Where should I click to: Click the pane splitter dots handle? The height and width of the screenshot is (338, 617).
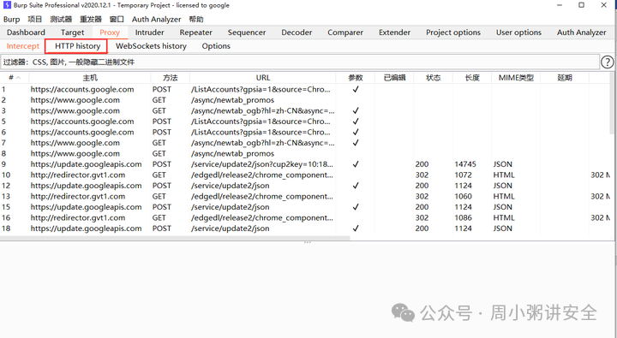308,242
